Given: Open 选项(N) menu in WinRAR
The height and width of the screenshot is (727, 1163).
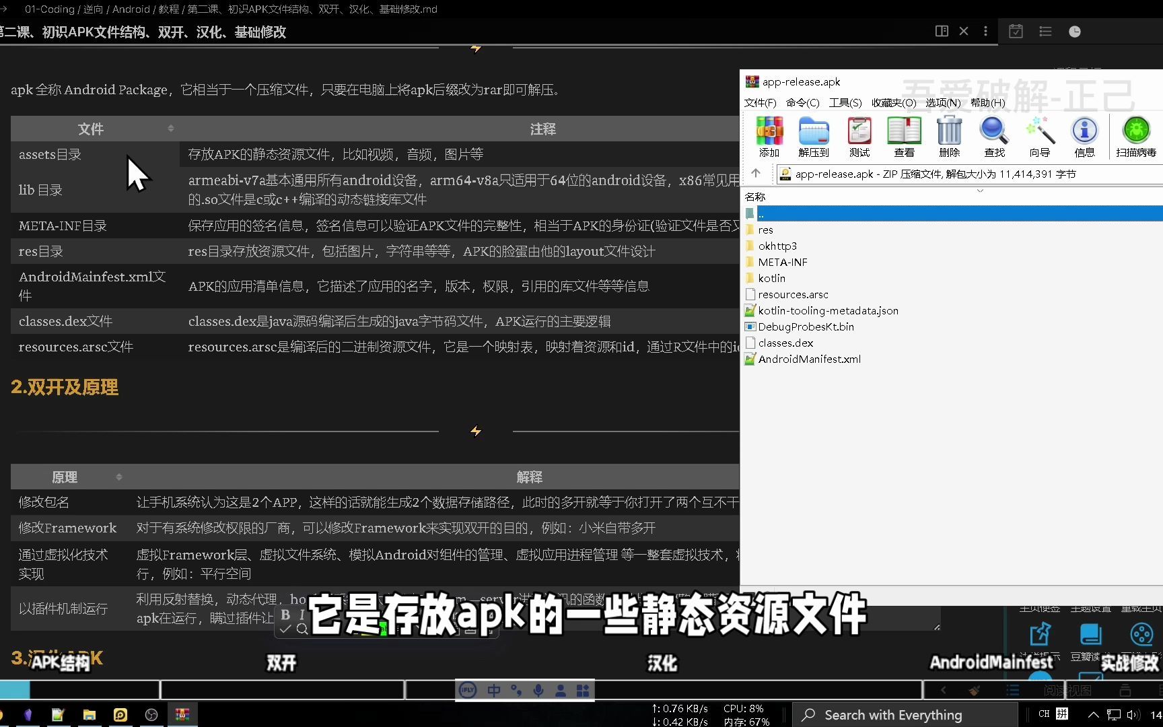Looking at the screenshot, I should point(943,102).
